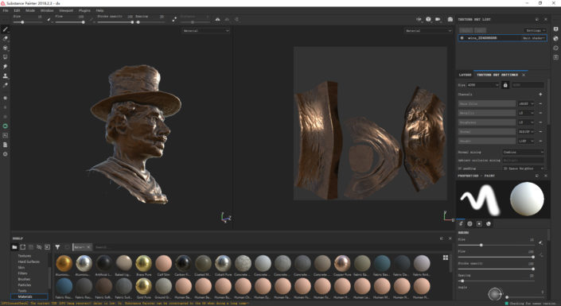Expand the Normal mixing Combine dropdown
Viewport: 561px width, 306px height.
[x=523, y=152]
